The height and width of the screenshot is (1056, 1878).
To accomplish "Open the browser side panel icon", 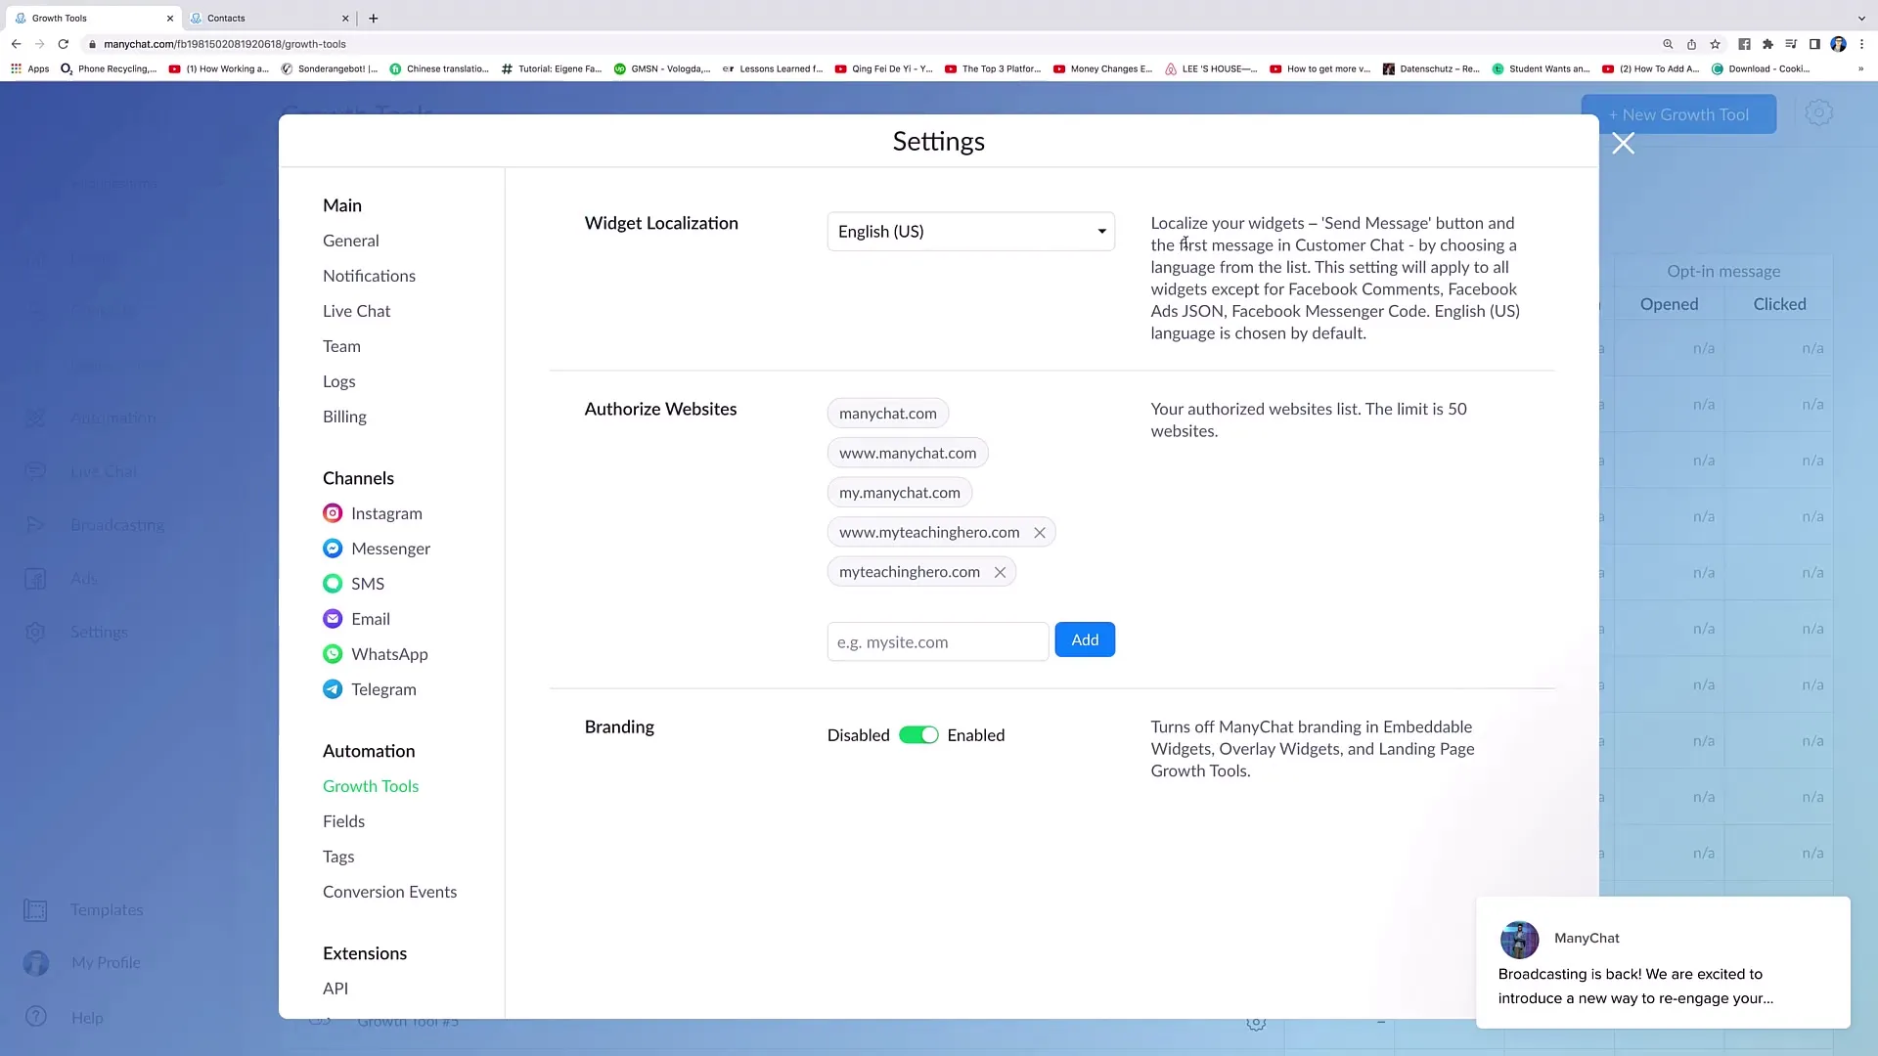I will tap(1814, 44).
